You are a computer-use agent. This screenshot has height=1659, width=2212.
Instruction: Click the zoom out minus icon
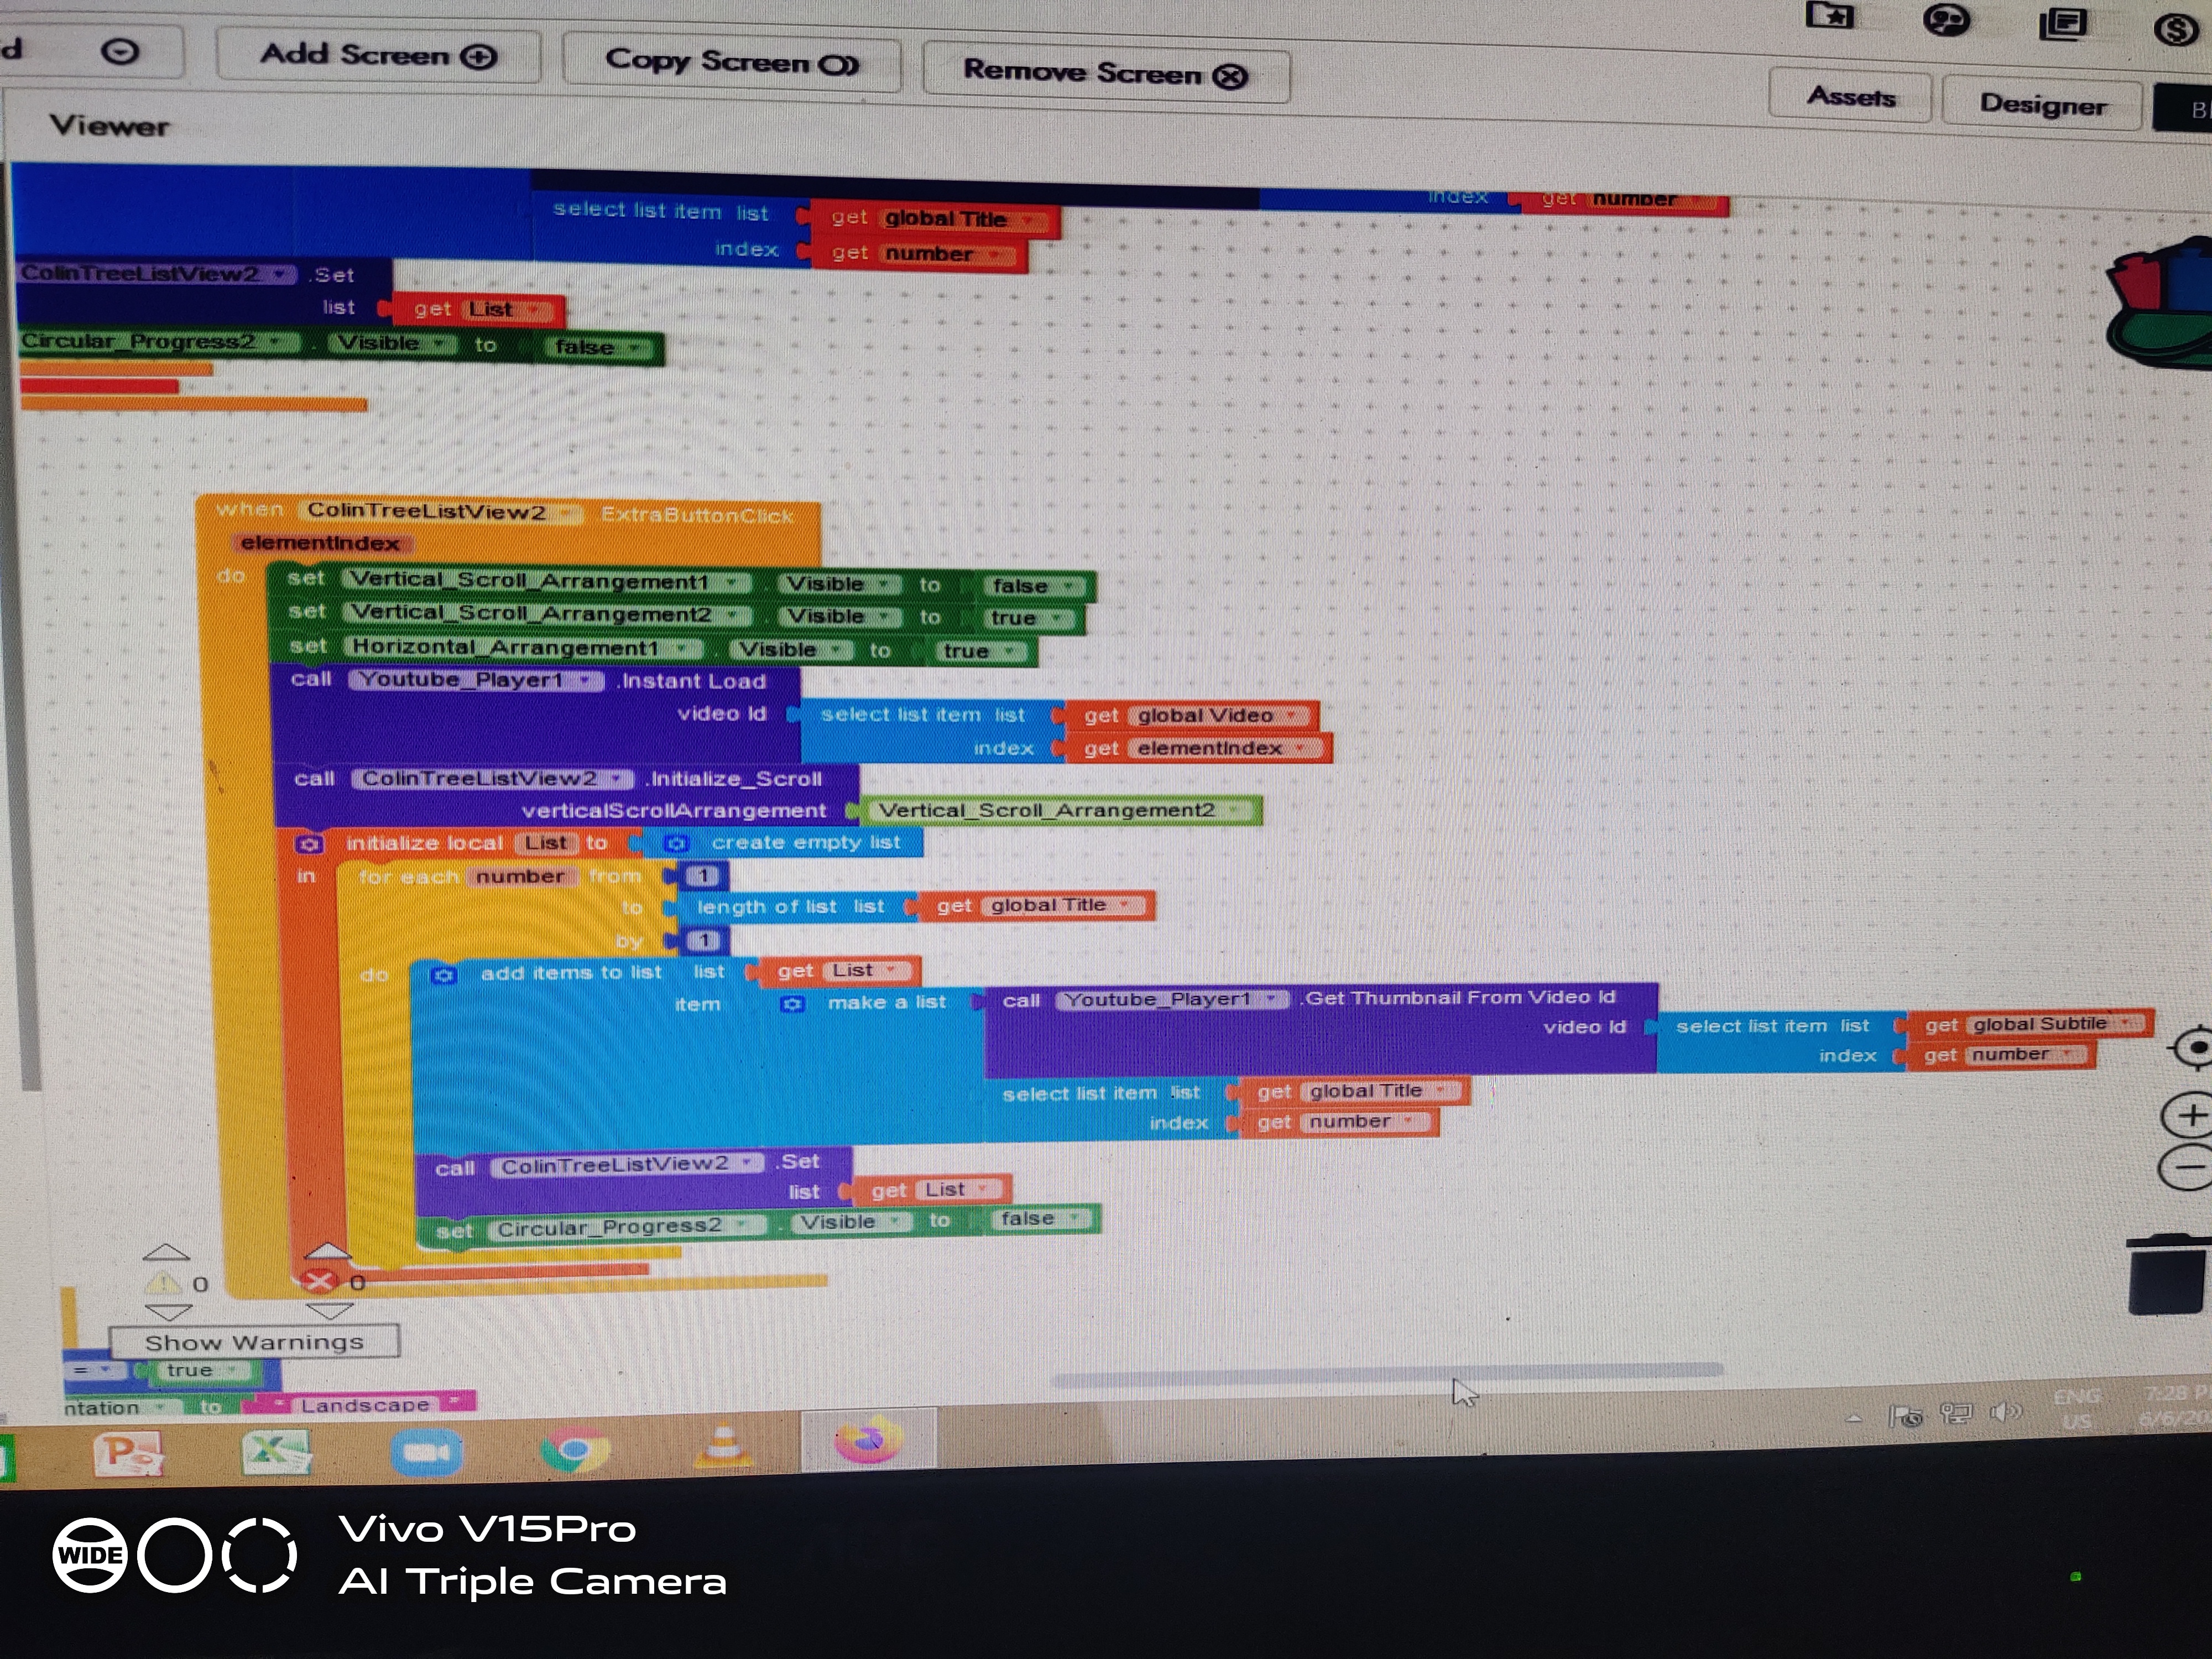(x=2190, y=1167)
